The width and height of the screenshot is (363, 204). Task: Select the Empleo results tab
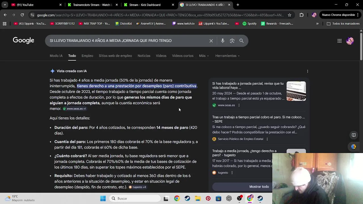click(87, 56)
